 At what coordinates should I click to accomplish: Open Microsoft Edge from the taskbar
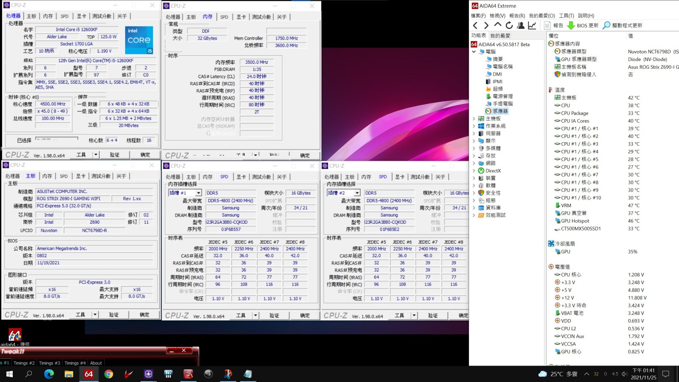coord(49,374)
